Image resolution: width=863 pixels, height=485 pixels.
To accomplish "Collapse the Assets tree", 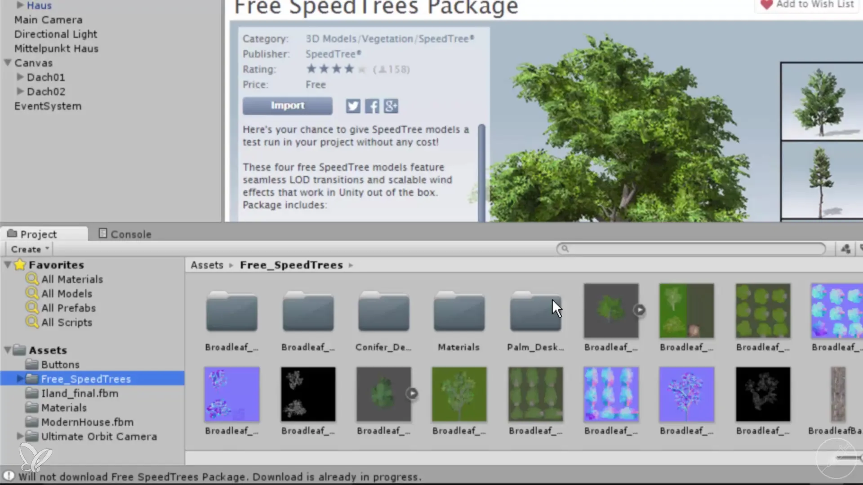I will coord(8,350).
